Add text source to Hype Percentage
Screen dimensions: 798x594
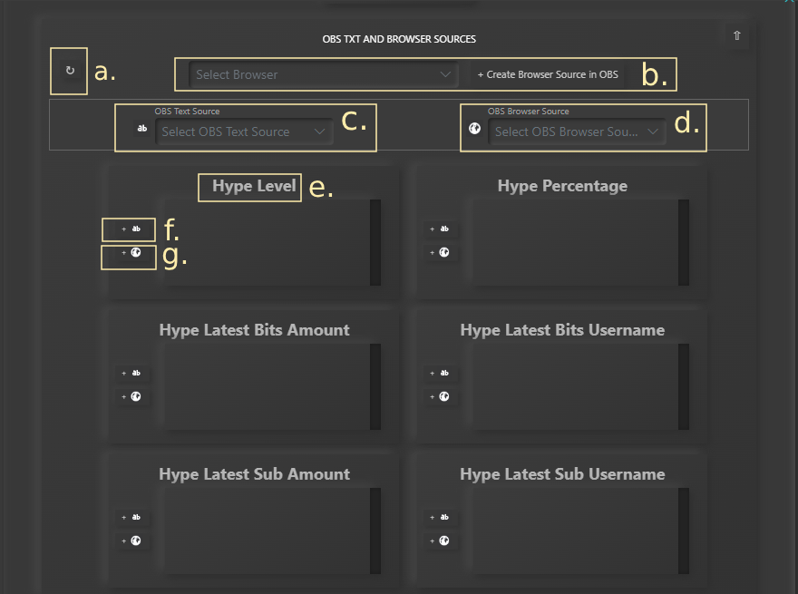pyautogui.click(x=440, y=229)
